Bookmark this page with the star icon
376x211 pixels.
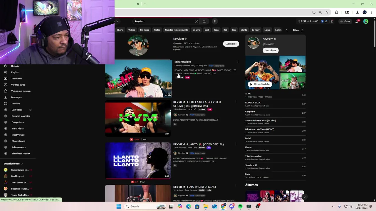pos(327,12)
